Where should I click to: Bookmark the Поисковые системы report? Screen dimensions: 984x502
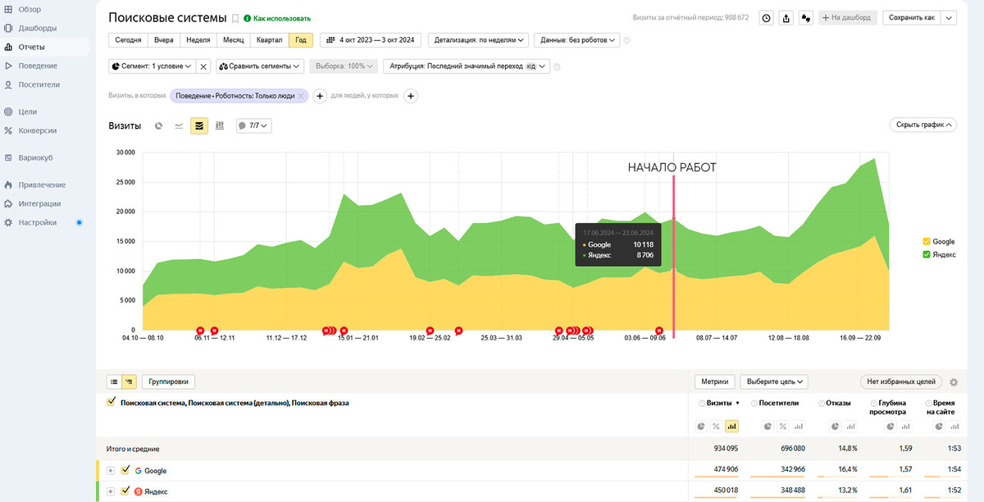point(235,18)
